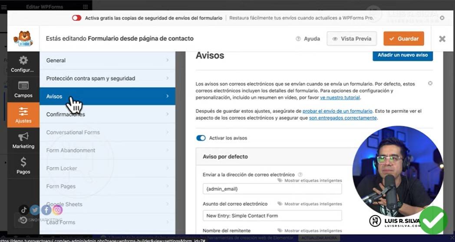
Task: Select the Avisos settings section
Action: tap(107, 96)
